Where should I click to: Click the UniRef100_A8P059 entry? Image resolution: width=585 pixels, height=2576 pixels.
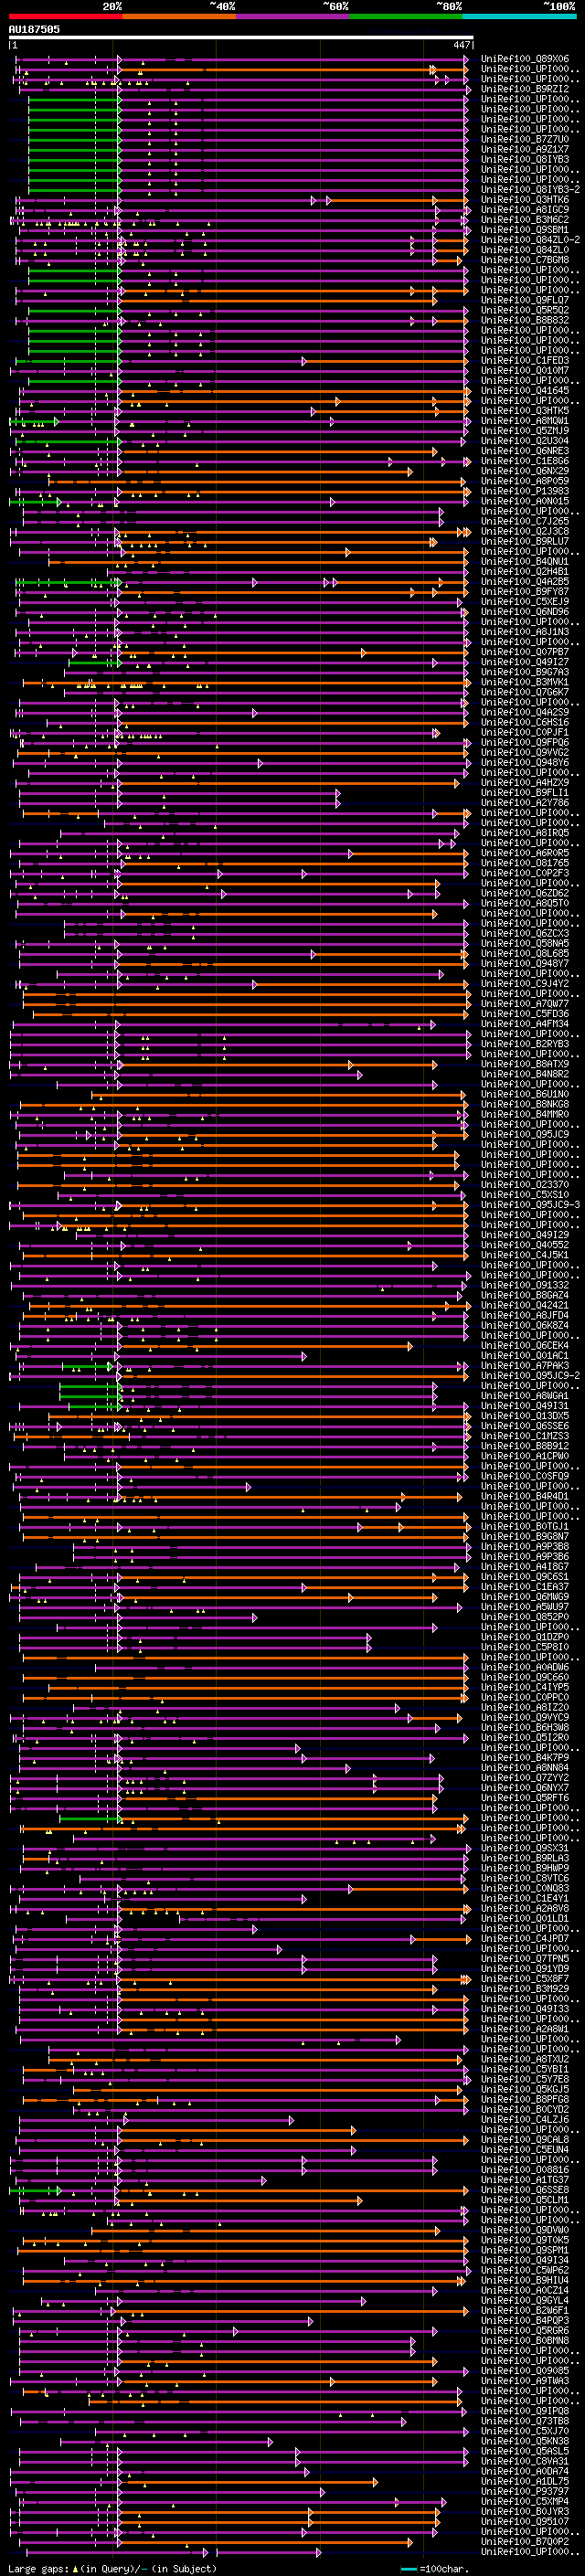[524, 481]
